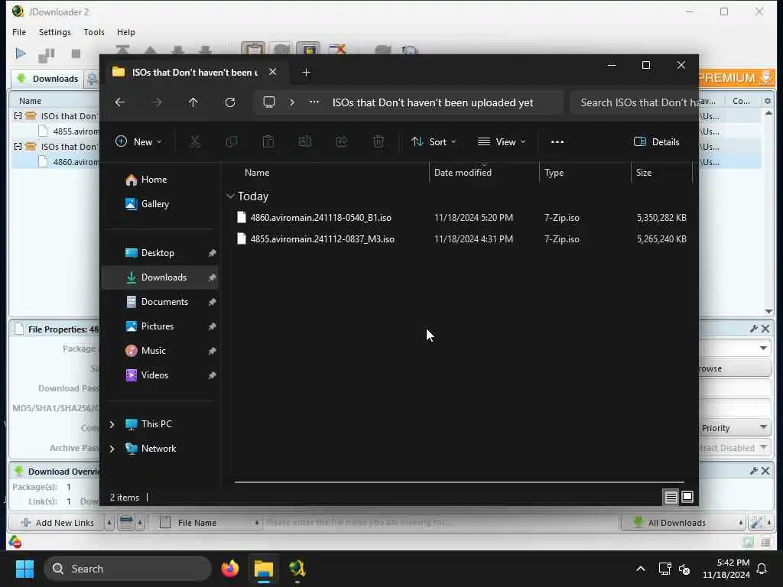Image resolution: width=783 pixels, height=587 pixels.
Task: Expand hidden address path ellipsis
Action: click(314, 102)
